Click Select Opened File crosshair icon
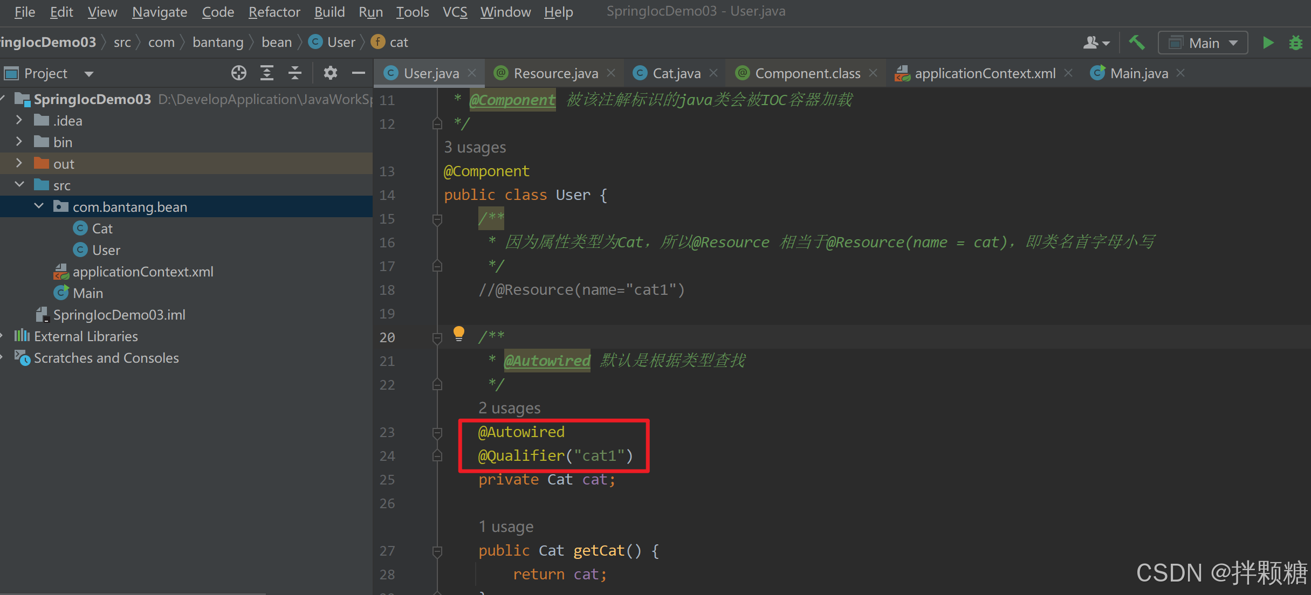Viewport: 1311px width, 595px height. [238, 73]
